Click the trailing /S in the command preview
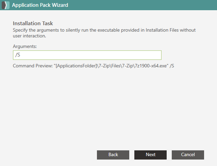Screen dimensions: 217x166 [x=172, y=66]
